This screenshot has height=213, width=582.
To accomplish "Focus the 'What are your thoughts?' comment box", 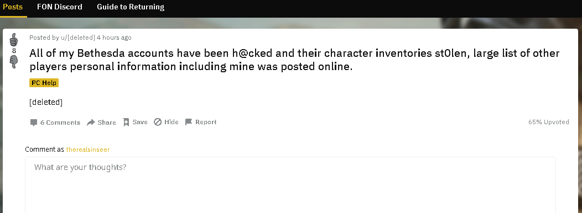I will [x=290, y=185].
